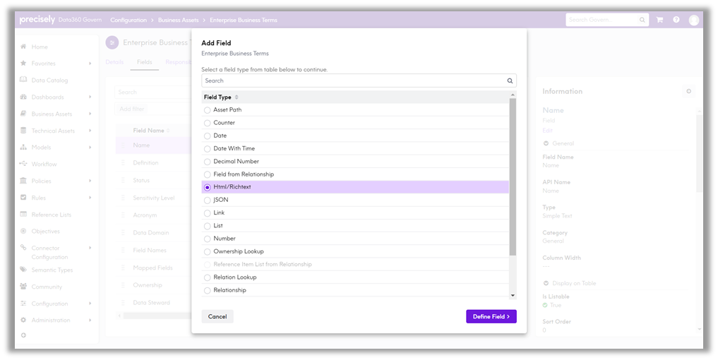Expand the Favorites submenu arrow

tap(90, 64)
